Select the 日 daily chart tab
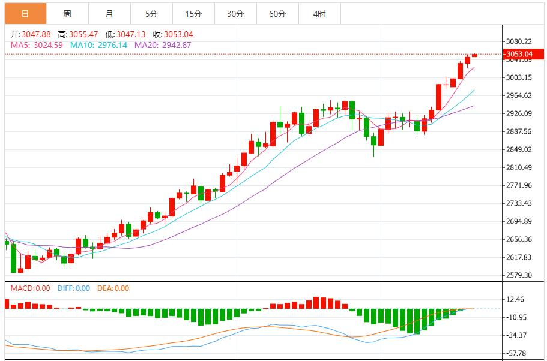Image resolution: width=547 pixels, height=361 pixels. [25, 13]
